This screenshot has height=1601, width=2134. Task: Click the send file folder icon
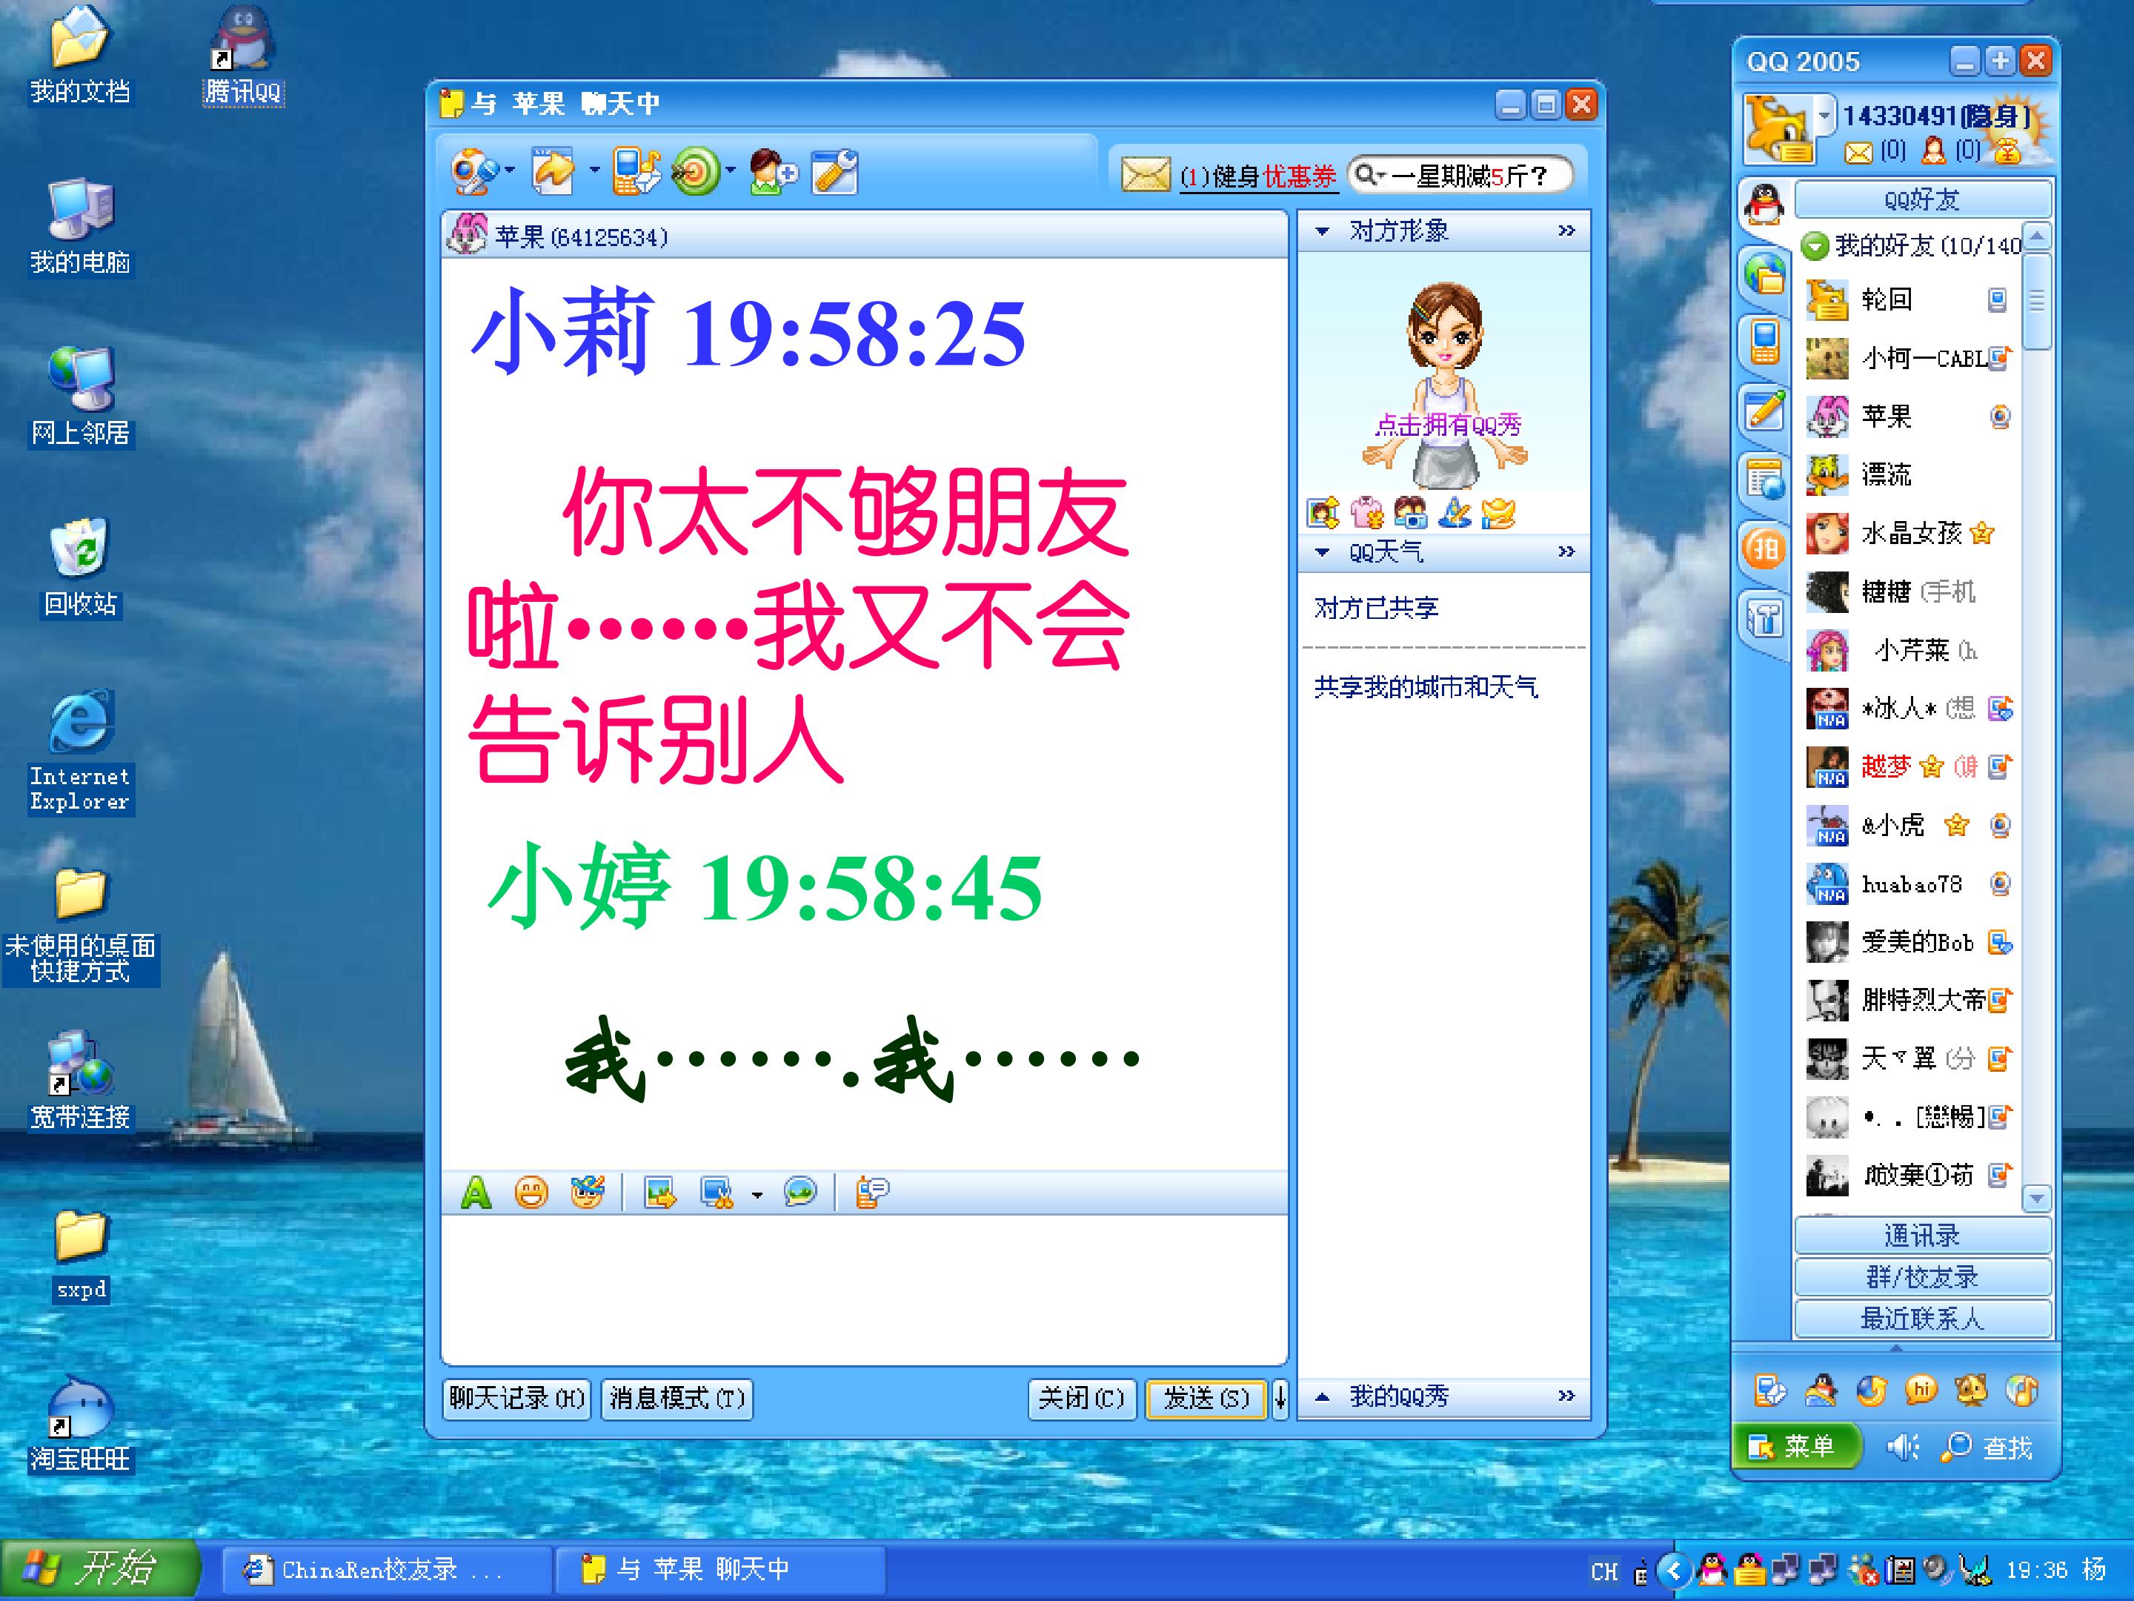(x=554, y=173)
